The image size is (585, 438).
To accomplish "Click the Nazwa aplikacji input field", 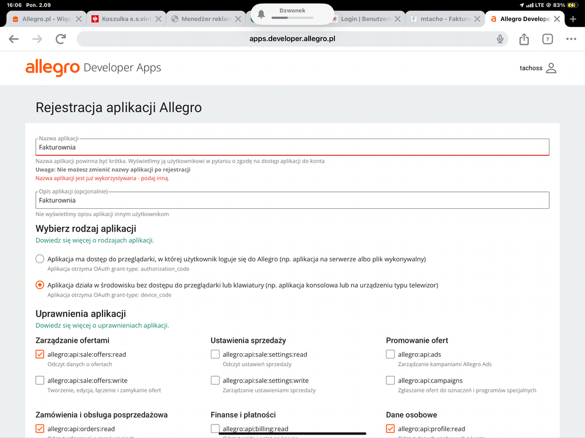I will 292,147.
